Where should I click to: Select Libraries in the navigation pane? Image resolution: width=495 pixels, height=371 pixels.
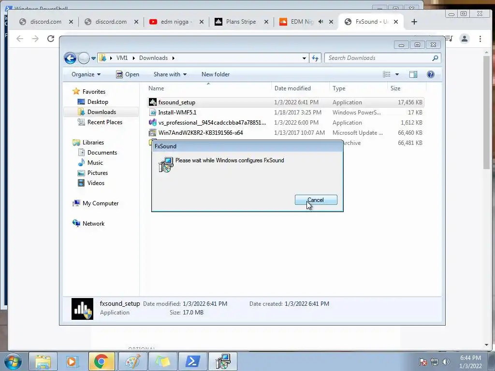(93, 143)
